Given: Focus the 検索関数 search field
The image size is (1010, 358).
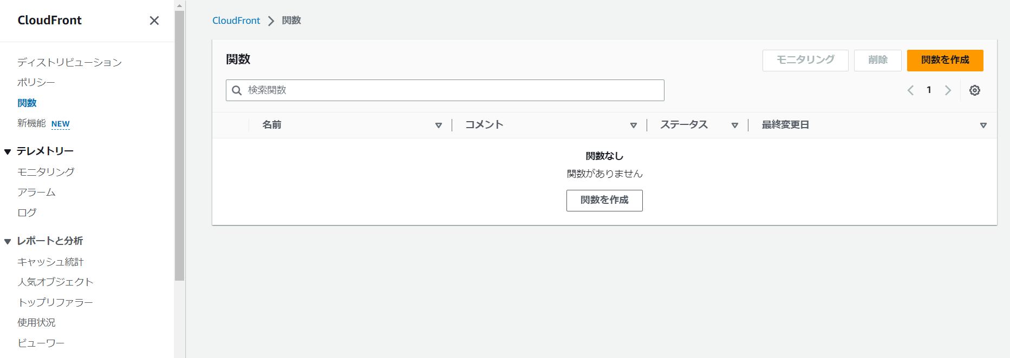Looking at the screenshot, I should tap(445, 90).
